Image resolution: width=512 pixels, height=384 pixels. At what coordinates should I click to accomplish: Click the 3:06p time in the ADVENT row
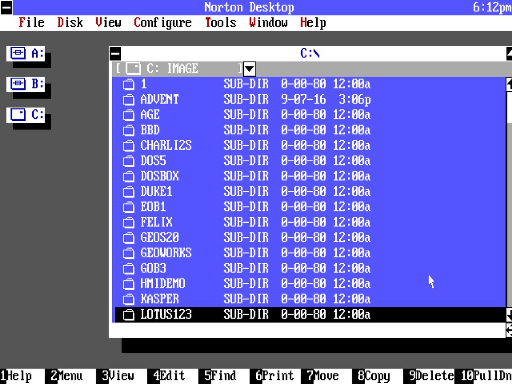click(355, 100)
